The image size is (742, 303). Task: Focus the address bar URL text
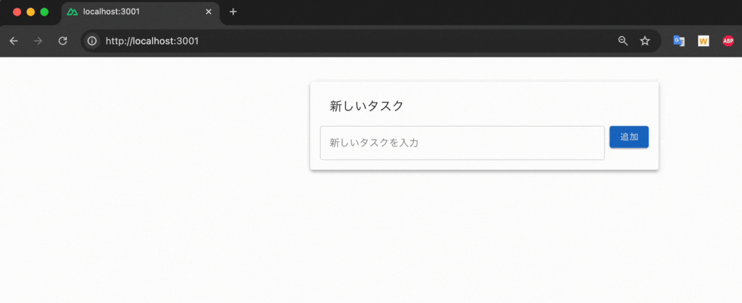[152, 41]
